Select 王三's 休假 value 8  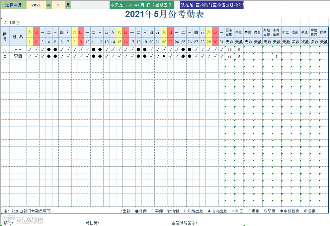(x=239, y=50)
